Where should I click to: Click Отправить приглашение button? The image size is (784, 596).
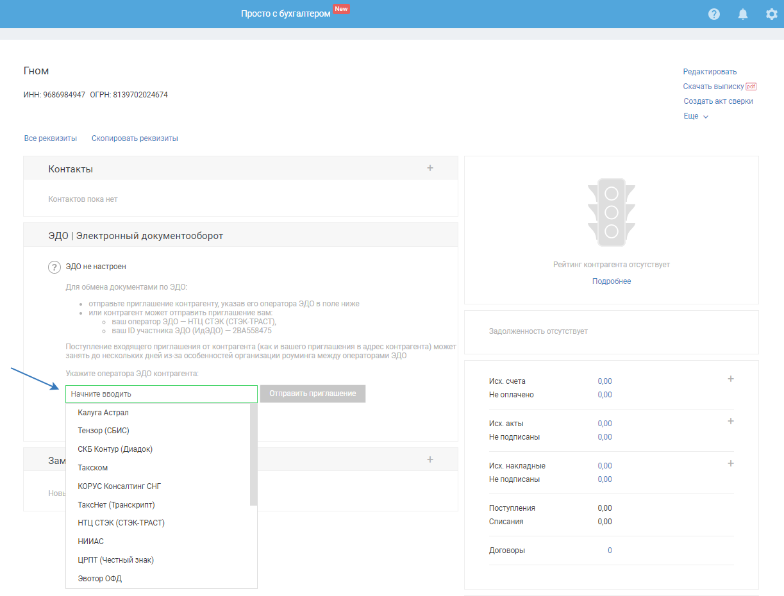click(313, 393)
